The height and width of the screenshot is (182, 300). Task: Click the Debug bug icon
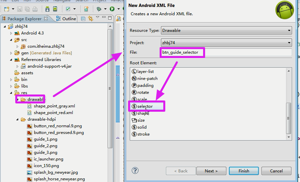[x=99, y=9]
